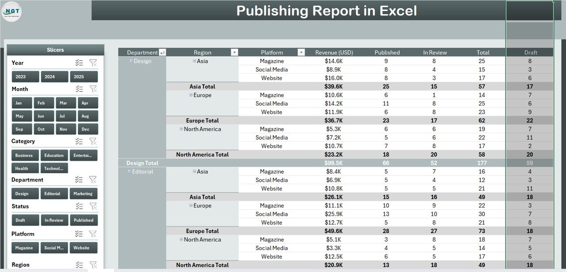This screenshot has width=566, height=272.
Task: Collapse North America region under Design
Action: (x=181, y=129)
